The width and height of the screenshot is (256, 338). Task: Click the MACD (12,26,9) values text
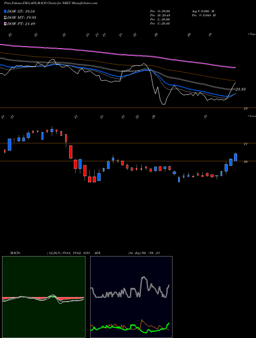coord(68,253)
